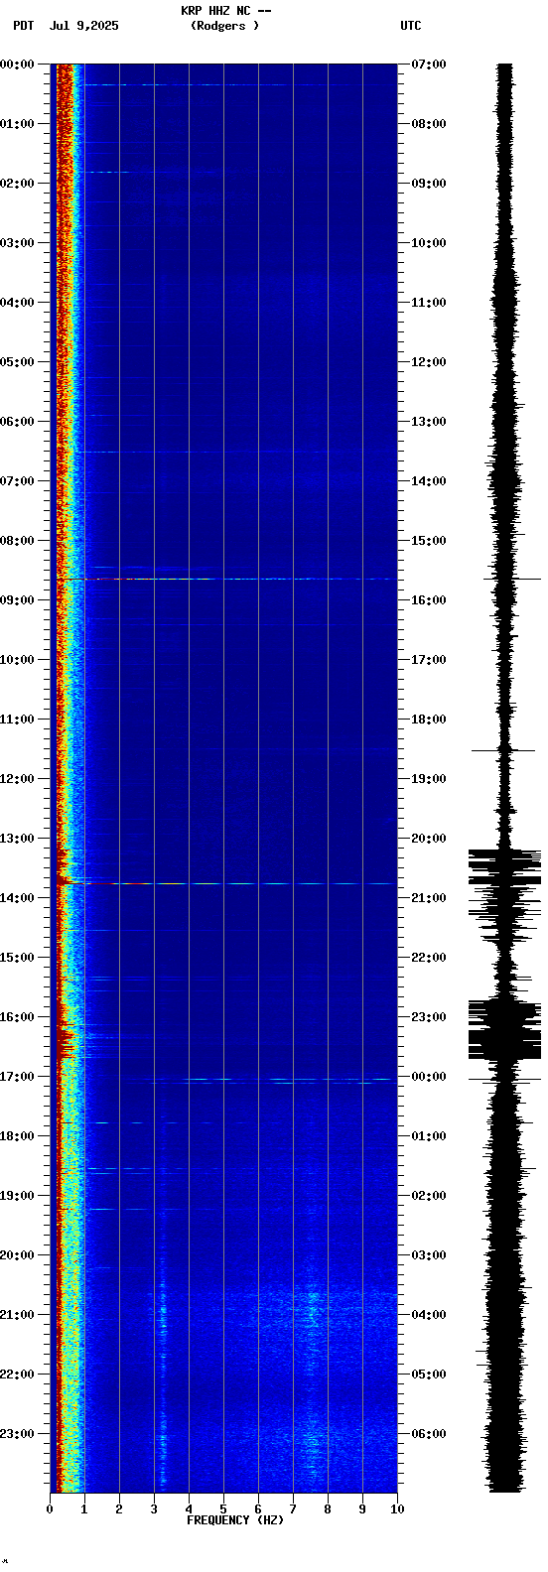The height and width of the screenshot is (1572, 548).
Task: Select the PDT time label 11:00
Action: click(17, 720)
